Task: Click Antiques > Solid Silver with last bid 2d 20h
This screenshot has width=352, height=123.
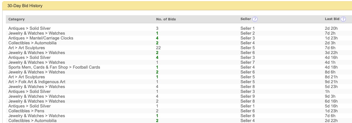Action: click(x=29, y=28)
